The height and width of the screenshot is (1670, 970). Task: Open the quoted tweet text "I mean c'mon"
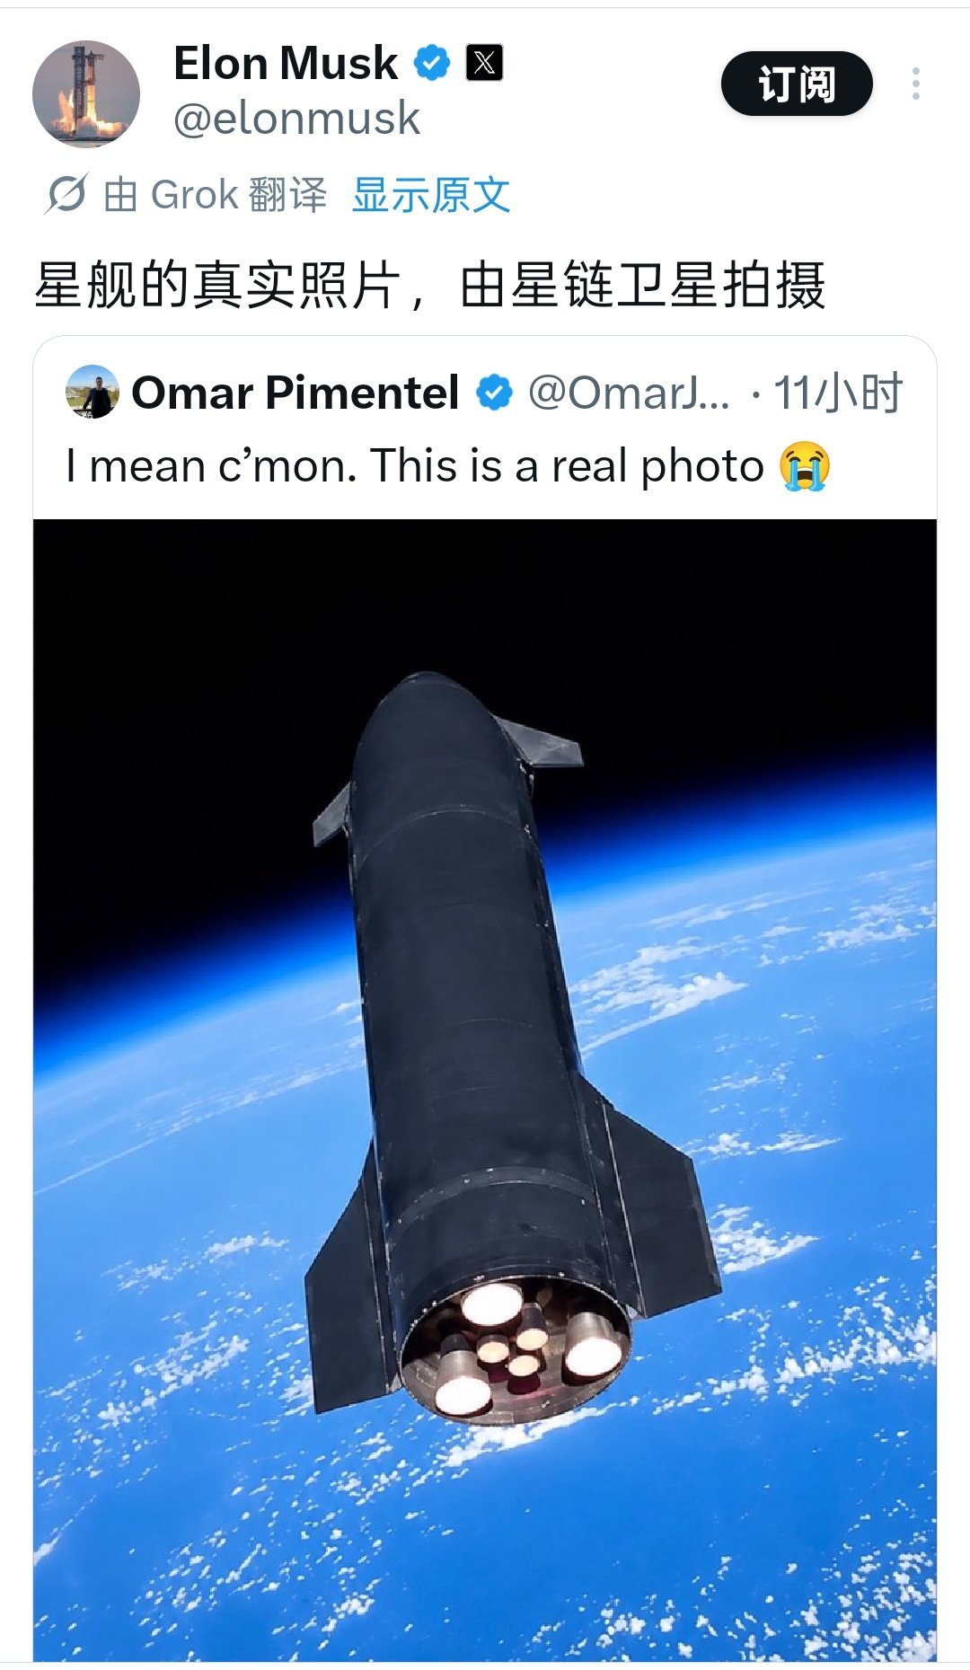click(415, 465)
